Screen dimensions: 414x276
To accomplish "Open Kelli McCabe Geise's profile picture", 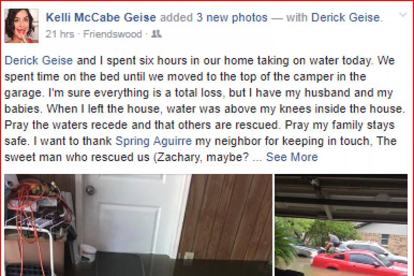I will coord(22,25).
